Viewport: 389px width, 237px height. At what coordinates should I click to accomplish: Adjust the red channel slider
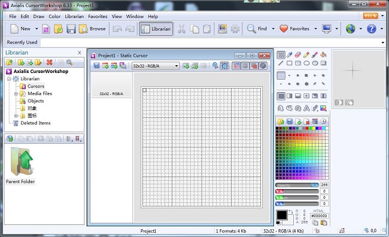tap(297, 192)
